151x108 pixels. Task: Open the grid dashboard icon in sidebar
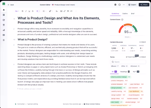click(x=4, y=15)
